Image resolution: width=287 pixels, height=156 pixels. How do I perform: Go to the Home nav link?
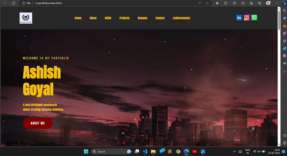(78, 18)
